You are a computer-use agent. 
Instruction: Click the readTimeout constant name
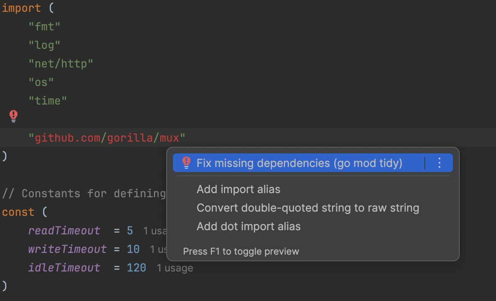(64, 231)
